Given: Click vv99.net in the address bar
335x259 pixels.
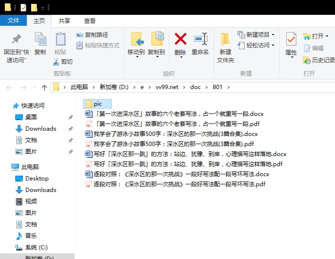Looking at the screenshot, I should point(167,87).
